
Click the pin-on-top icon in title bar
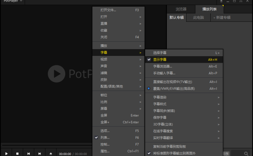pos(221,1)
